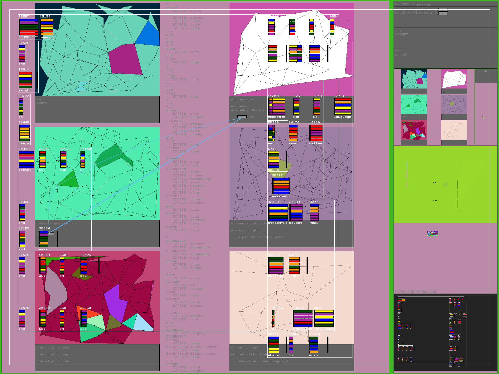The image size is (499, 374).
Task: Pick the 38197 shape color block
Action: 274,345
